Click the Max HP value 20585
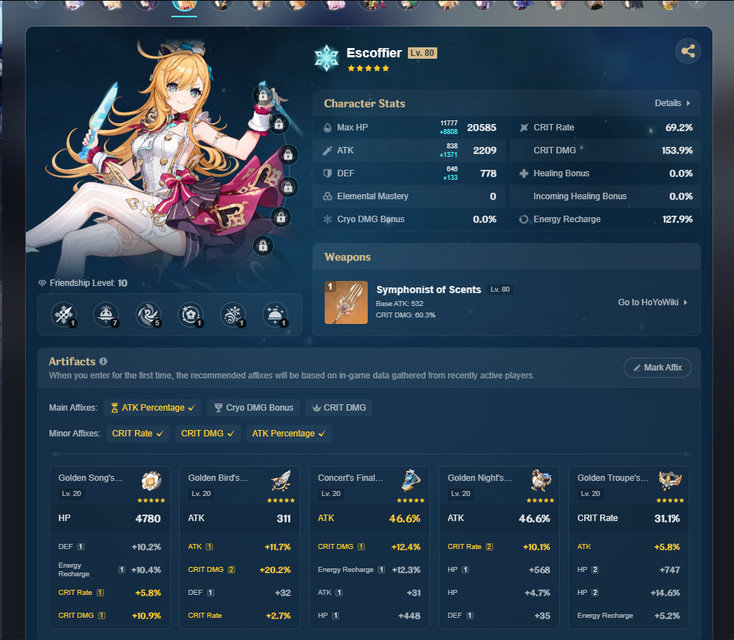This screenshot has width=734, height=640. pos(481,128)
